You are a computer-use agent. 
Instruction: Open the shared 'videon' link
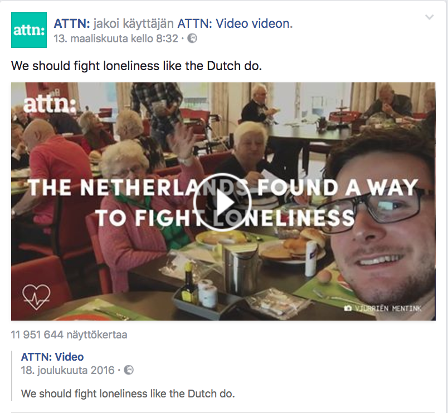click(272, 23)
